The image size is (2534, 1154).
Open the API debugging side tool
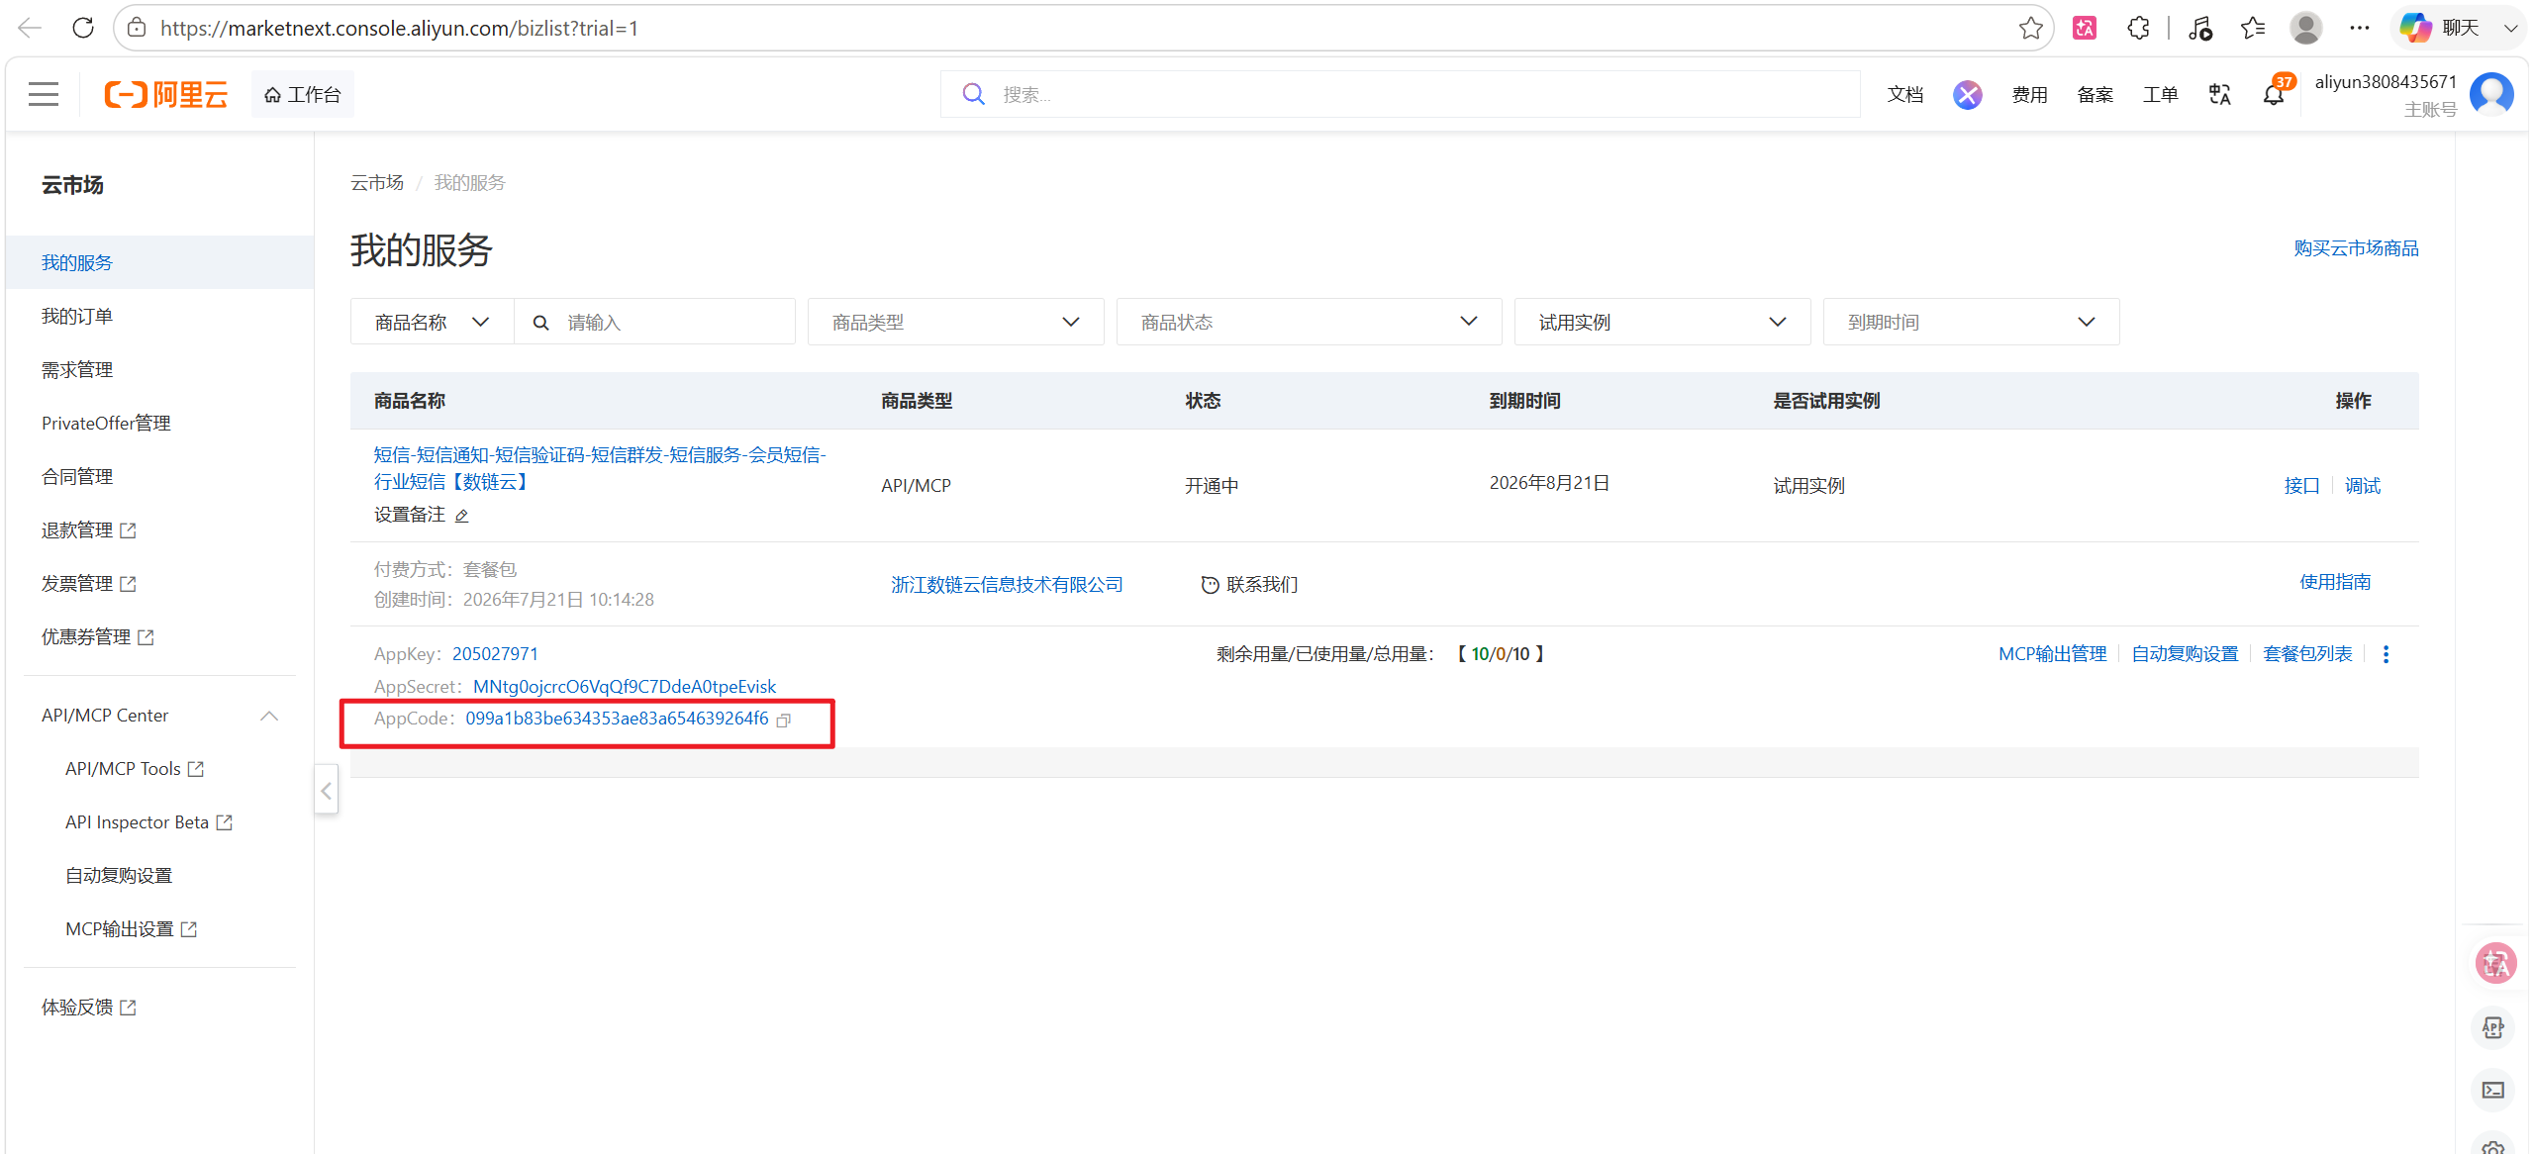[2493, 1028]
